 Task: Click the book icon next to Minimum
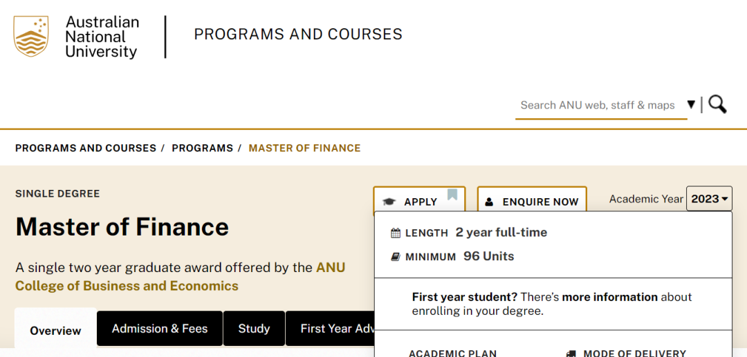coord(396,256)
